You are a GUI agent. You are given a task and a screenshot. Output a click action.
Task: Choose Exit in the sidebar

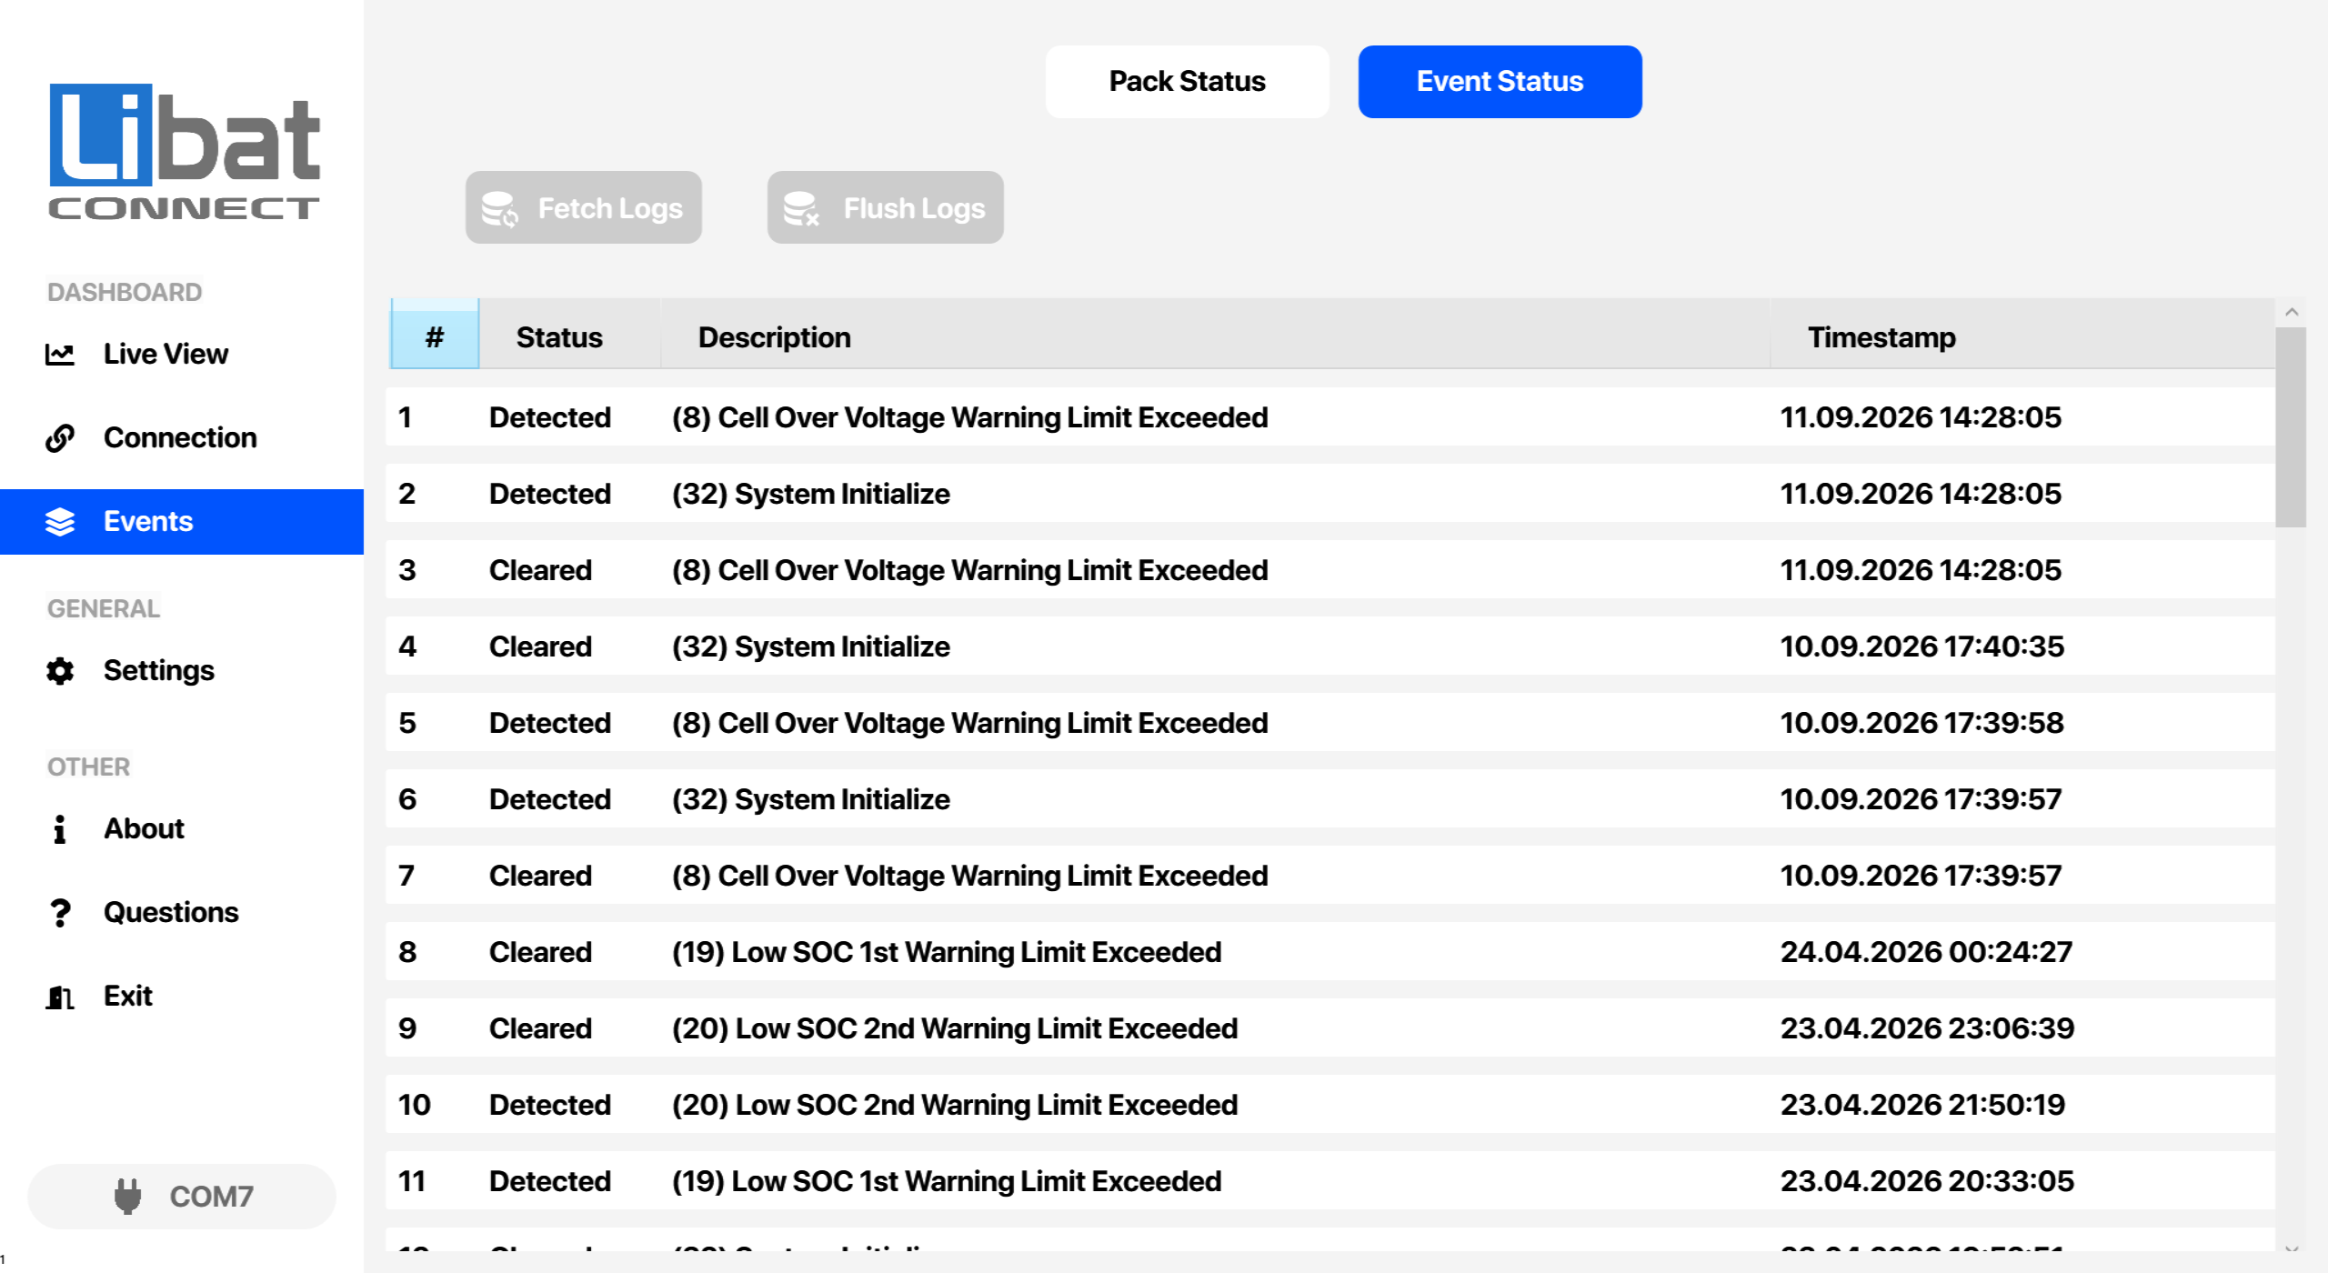182,996
